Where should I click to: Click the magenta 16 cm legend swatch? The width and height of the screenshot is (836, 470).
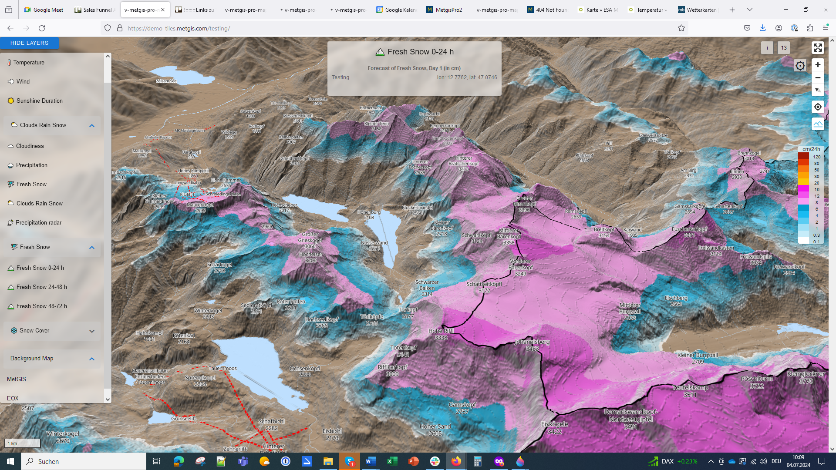[803, 189]
